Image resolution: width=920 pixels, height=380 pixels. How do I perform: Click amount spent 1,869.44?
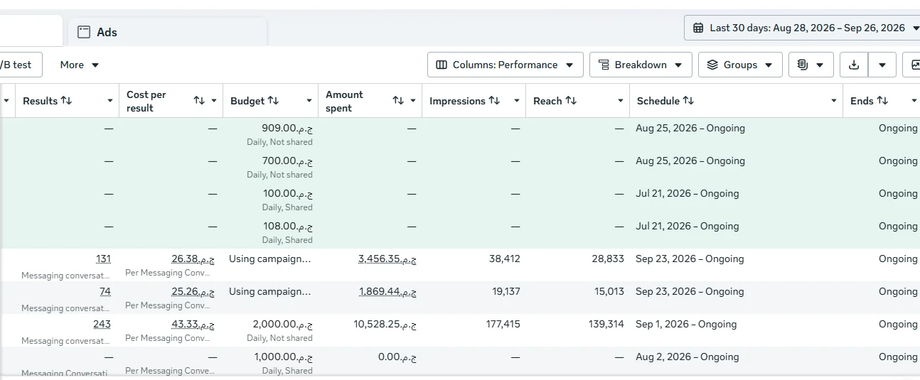click(387, 291)
